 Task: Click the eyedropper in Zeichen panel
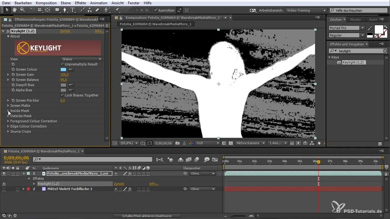370,28
